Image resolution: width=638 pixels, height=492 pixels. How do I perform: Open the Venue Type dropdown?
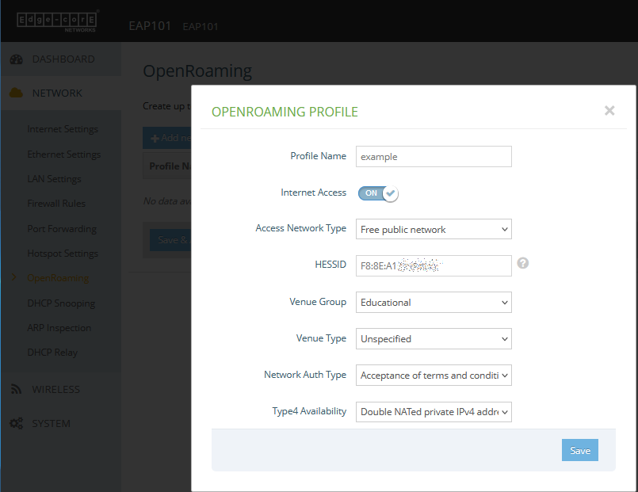(x=434, y=339)
